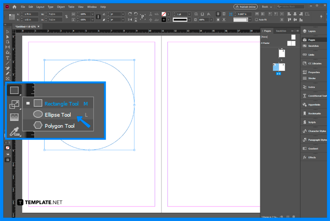Toggle center paragraph alignment in the control bar
The width and height of the screenshot is (330, 221).
coord(295,15)
